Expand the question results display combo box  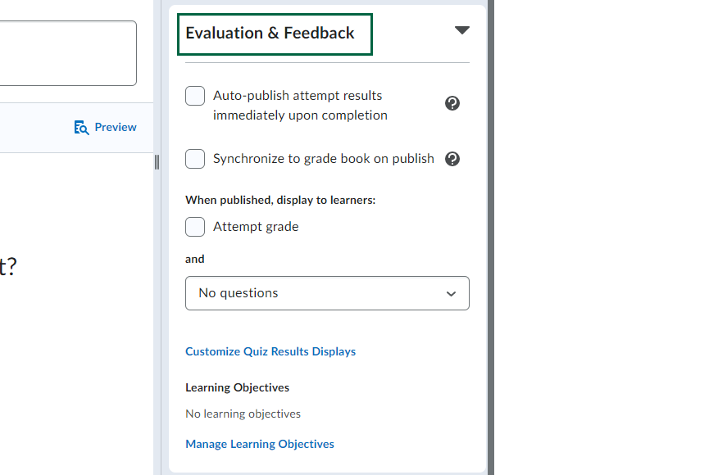pos(327,293)
